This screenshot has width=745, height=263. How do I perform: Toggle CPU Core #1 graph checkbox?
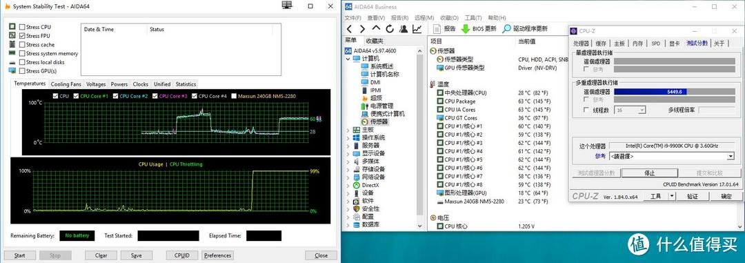click(76, 96)
